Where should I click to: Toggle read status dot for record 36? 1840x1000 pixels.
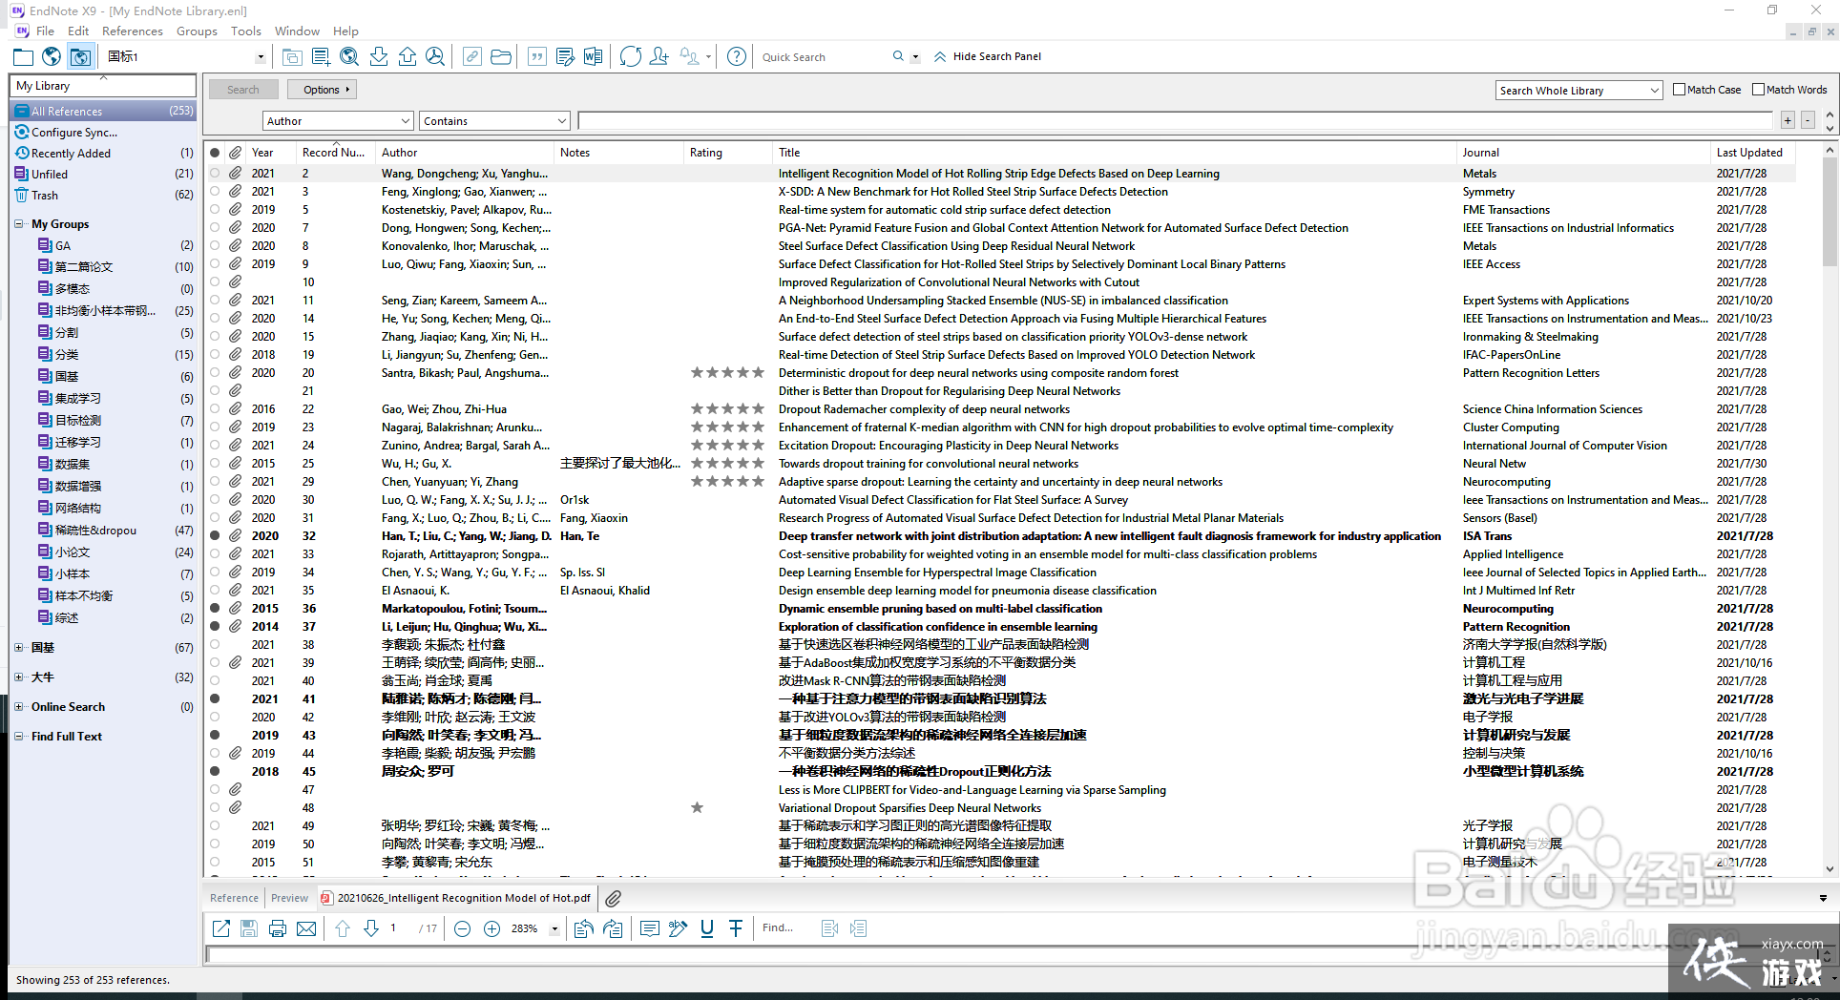[215, 609]
